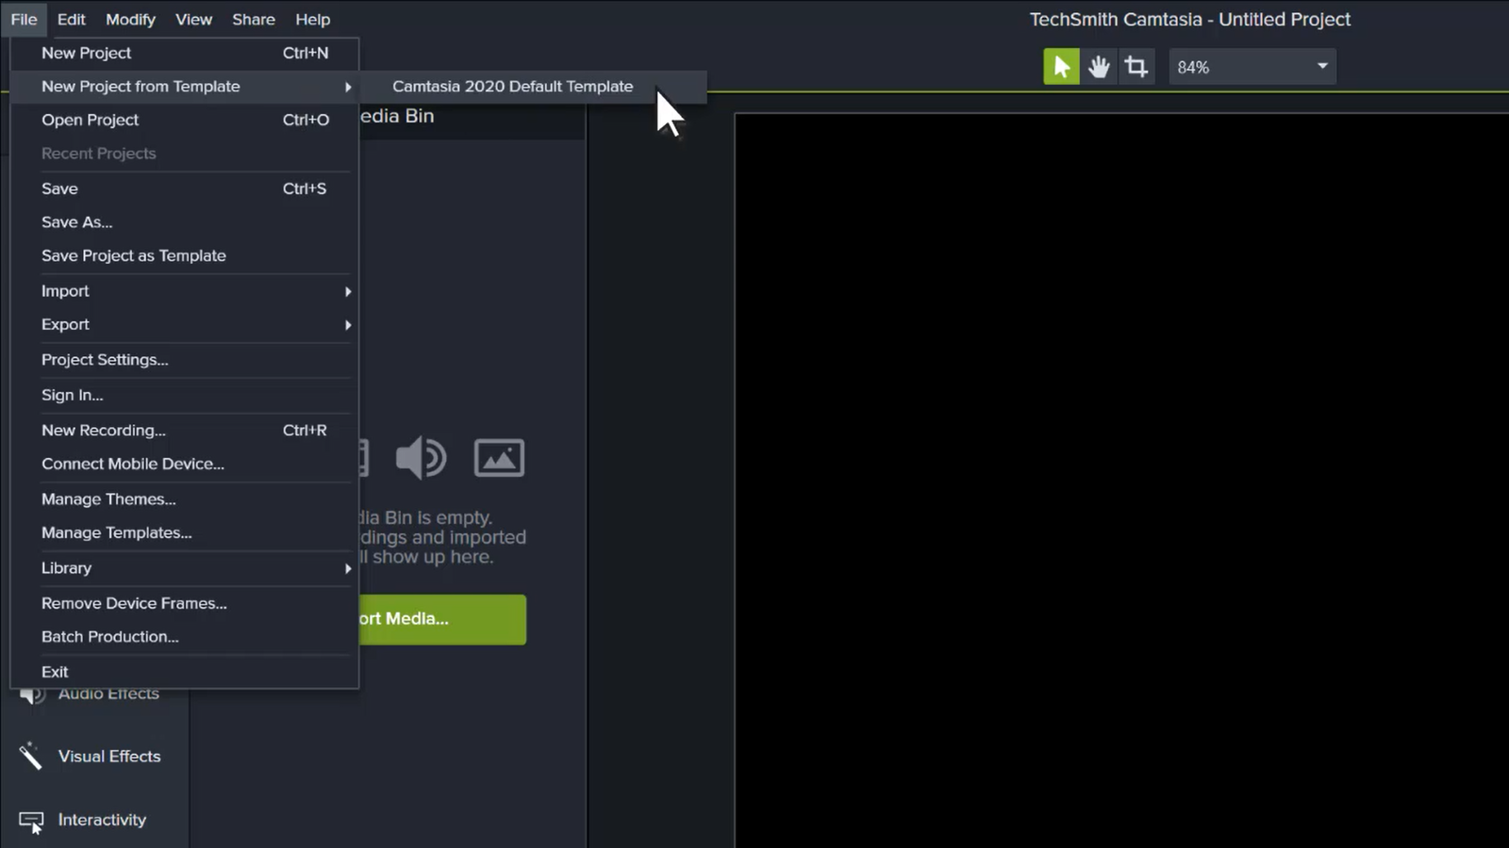Select the arrow Edit mode tool
Viewport: 1509px width, 848px height.
coord(1061,67)
